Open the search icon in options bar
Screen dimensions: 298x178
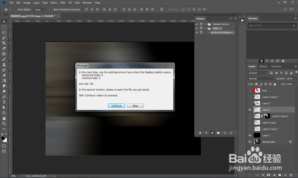click(285, 9)
